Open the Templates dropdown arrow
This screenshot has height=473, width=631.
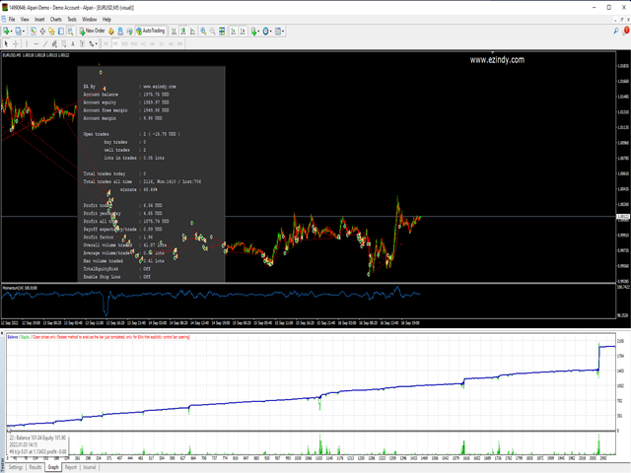tap(283, 31)
